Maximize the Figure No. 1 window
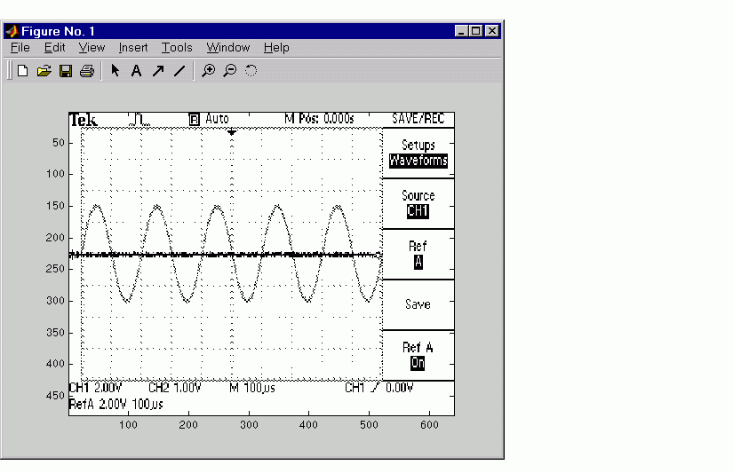This screenshot has width=733, height=473. pos(477,31)
